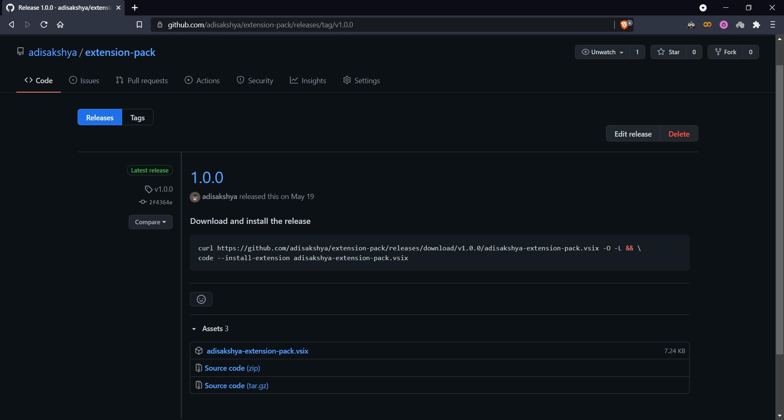This screenshot has height=420, width=784.
Task: Open the browser extensions puzzle icon
Action: point(756,25)
